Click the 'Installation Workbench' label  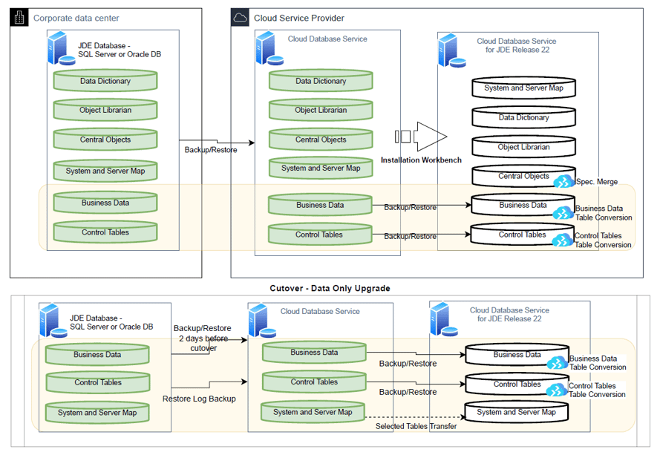point(421,160)
